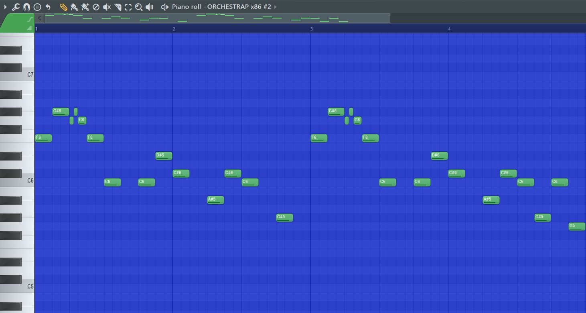Image resolution: width=586 pixels, height=313 pixels.
Task: Toggle the slide curve button
Action: pyautogui.click(x=30, y=19)
